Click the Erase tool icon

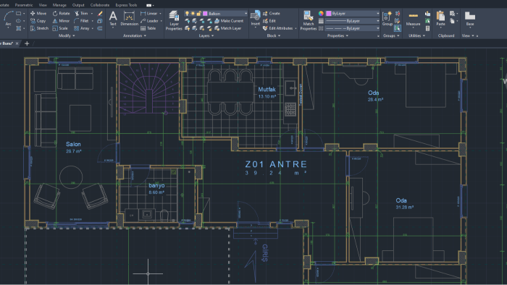click(x=100, y=13)
